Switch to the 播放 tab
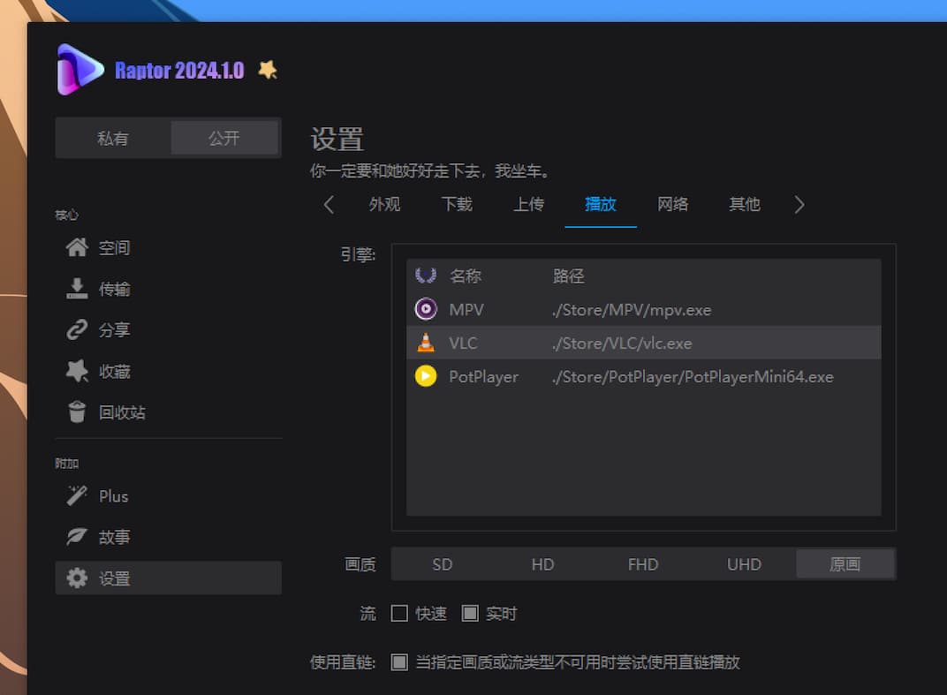947x695 pixels. 601,205
